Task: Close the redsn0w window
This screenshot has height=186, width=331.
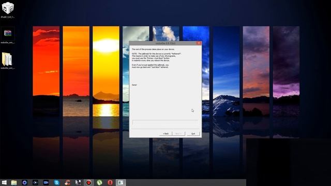Action: click(199, 43)
